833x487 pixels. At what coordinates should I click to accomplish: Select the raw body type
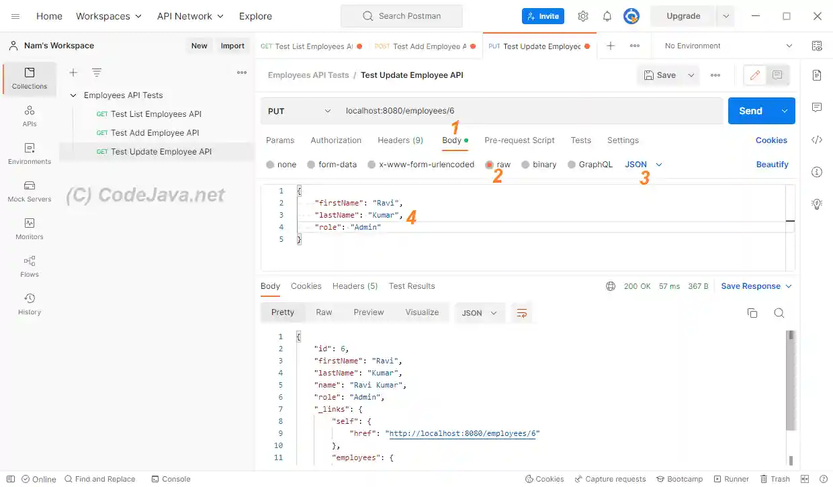point(501,164)
